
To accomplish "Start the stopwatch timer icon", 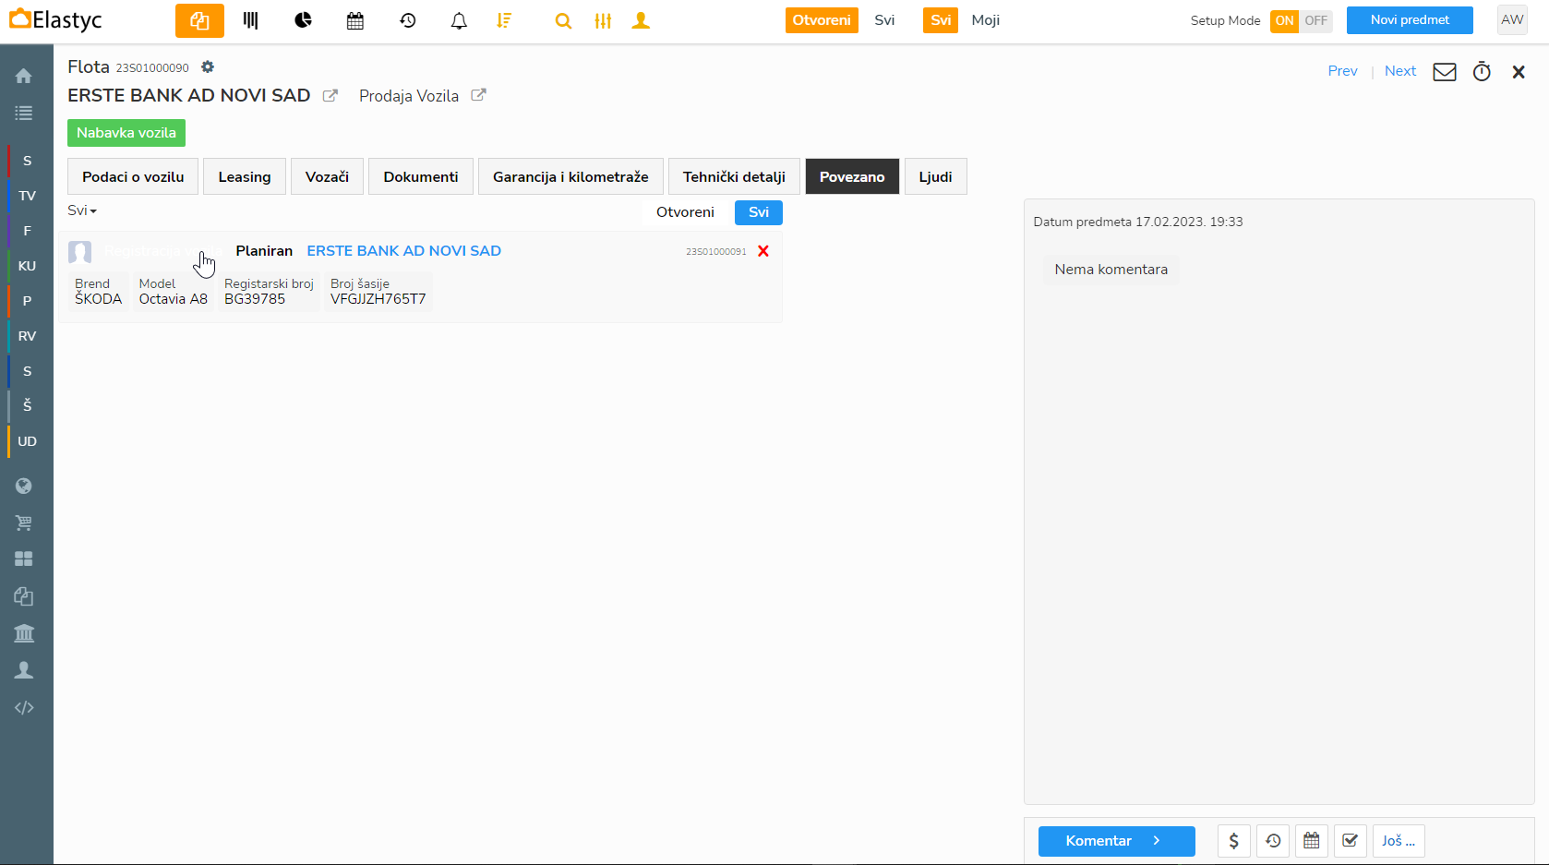I will (1482, 72).
